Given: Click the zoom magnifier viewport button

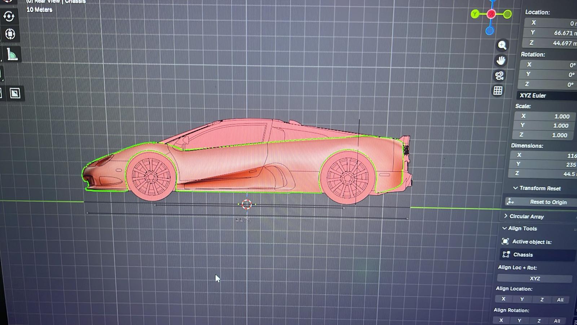Looking at the screenshot, I should 502,45.
